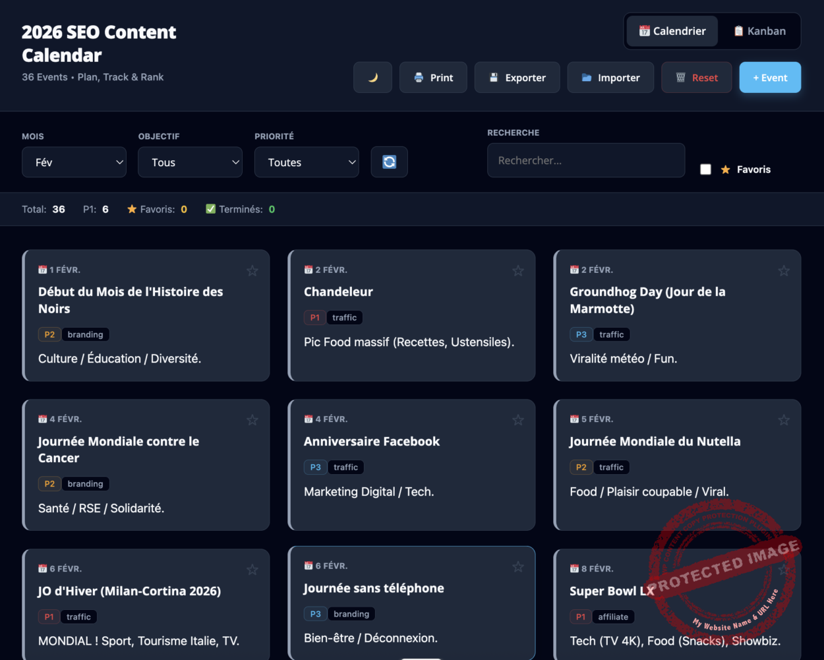Screen dimensions: 824x660
Task: Click the refresh filters icon
Action: [389, 162]
